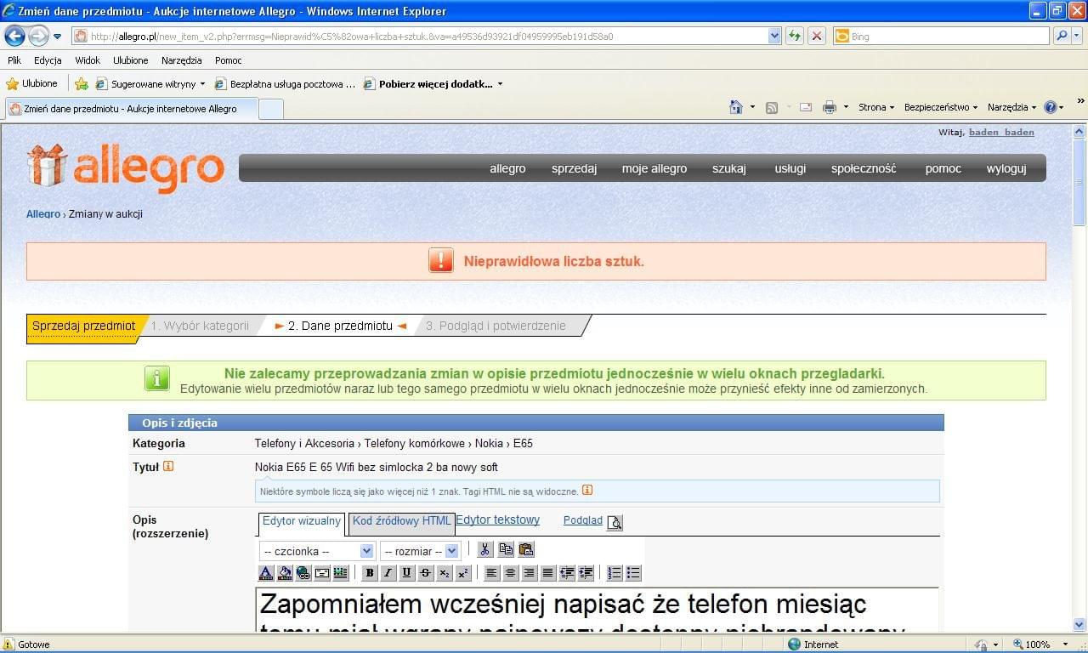Open the Edytor tekstowy link
The width and height of the screenshot is (1088, 653).
click(x=497, y=520)
